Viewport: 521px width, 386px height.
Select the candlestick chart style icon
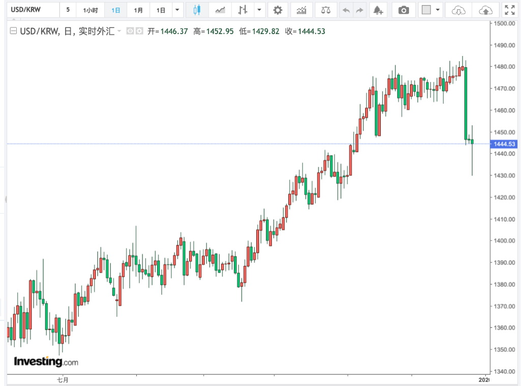(197, 10)
